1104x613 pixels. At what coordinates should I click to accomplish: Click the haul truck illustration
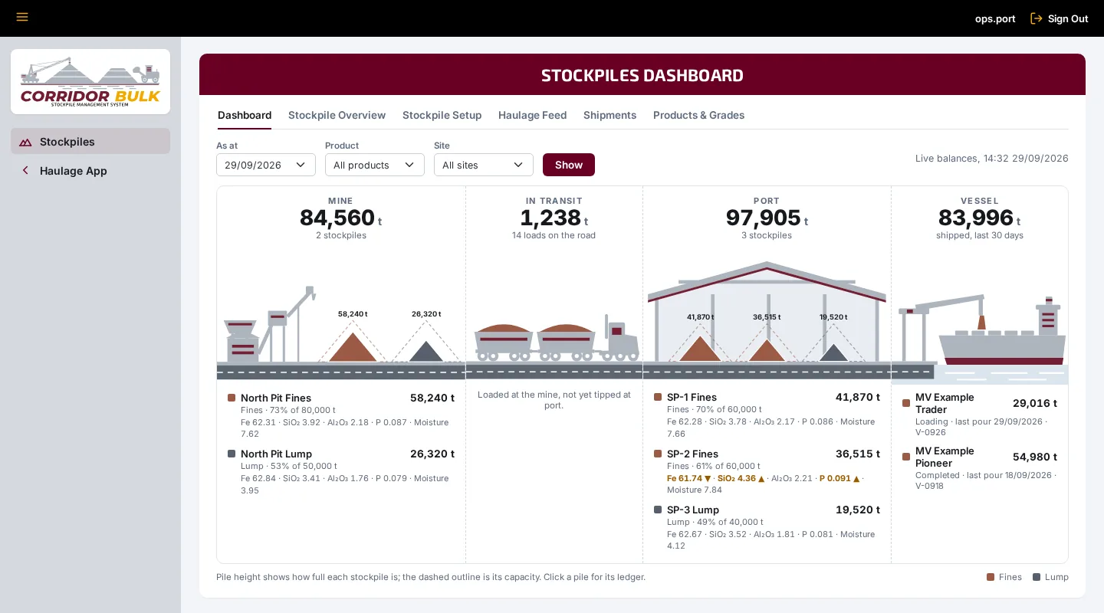pos(557,339)
